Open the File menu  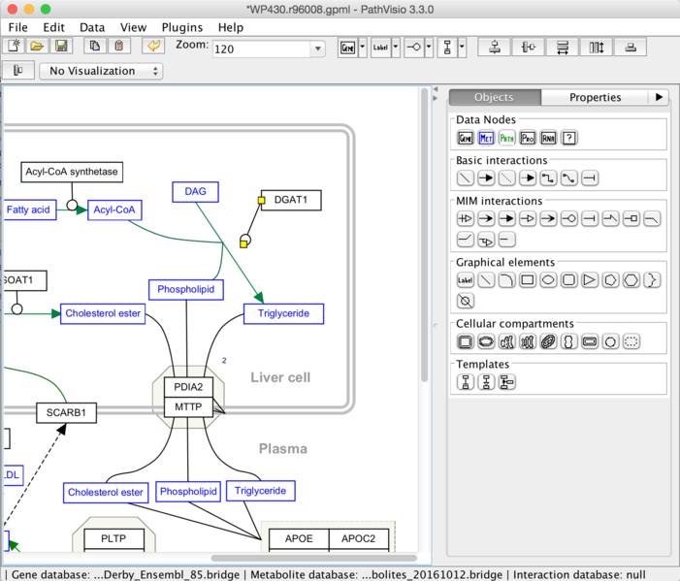pyautogui.click(x=17, y=27)
